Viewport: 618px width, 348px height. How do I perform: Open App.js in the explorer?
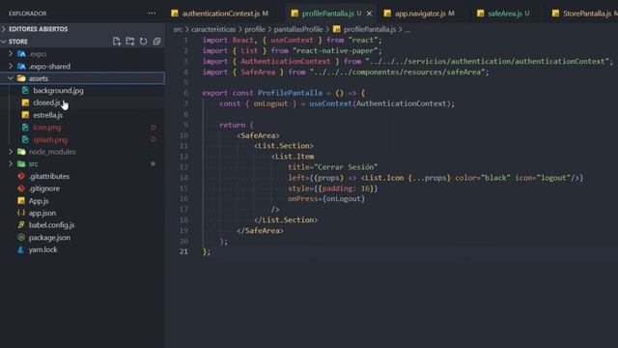pos(39,201)
